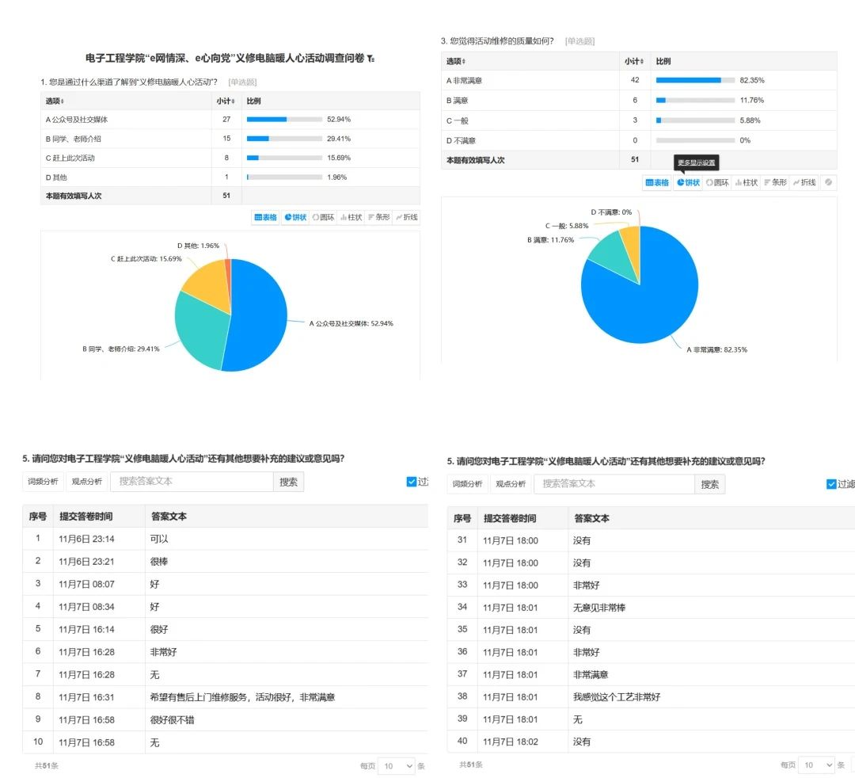Open the settings icon right of question 3's 折线
Viewport: 855px width, 778px height.
click(x=828, y=182)
